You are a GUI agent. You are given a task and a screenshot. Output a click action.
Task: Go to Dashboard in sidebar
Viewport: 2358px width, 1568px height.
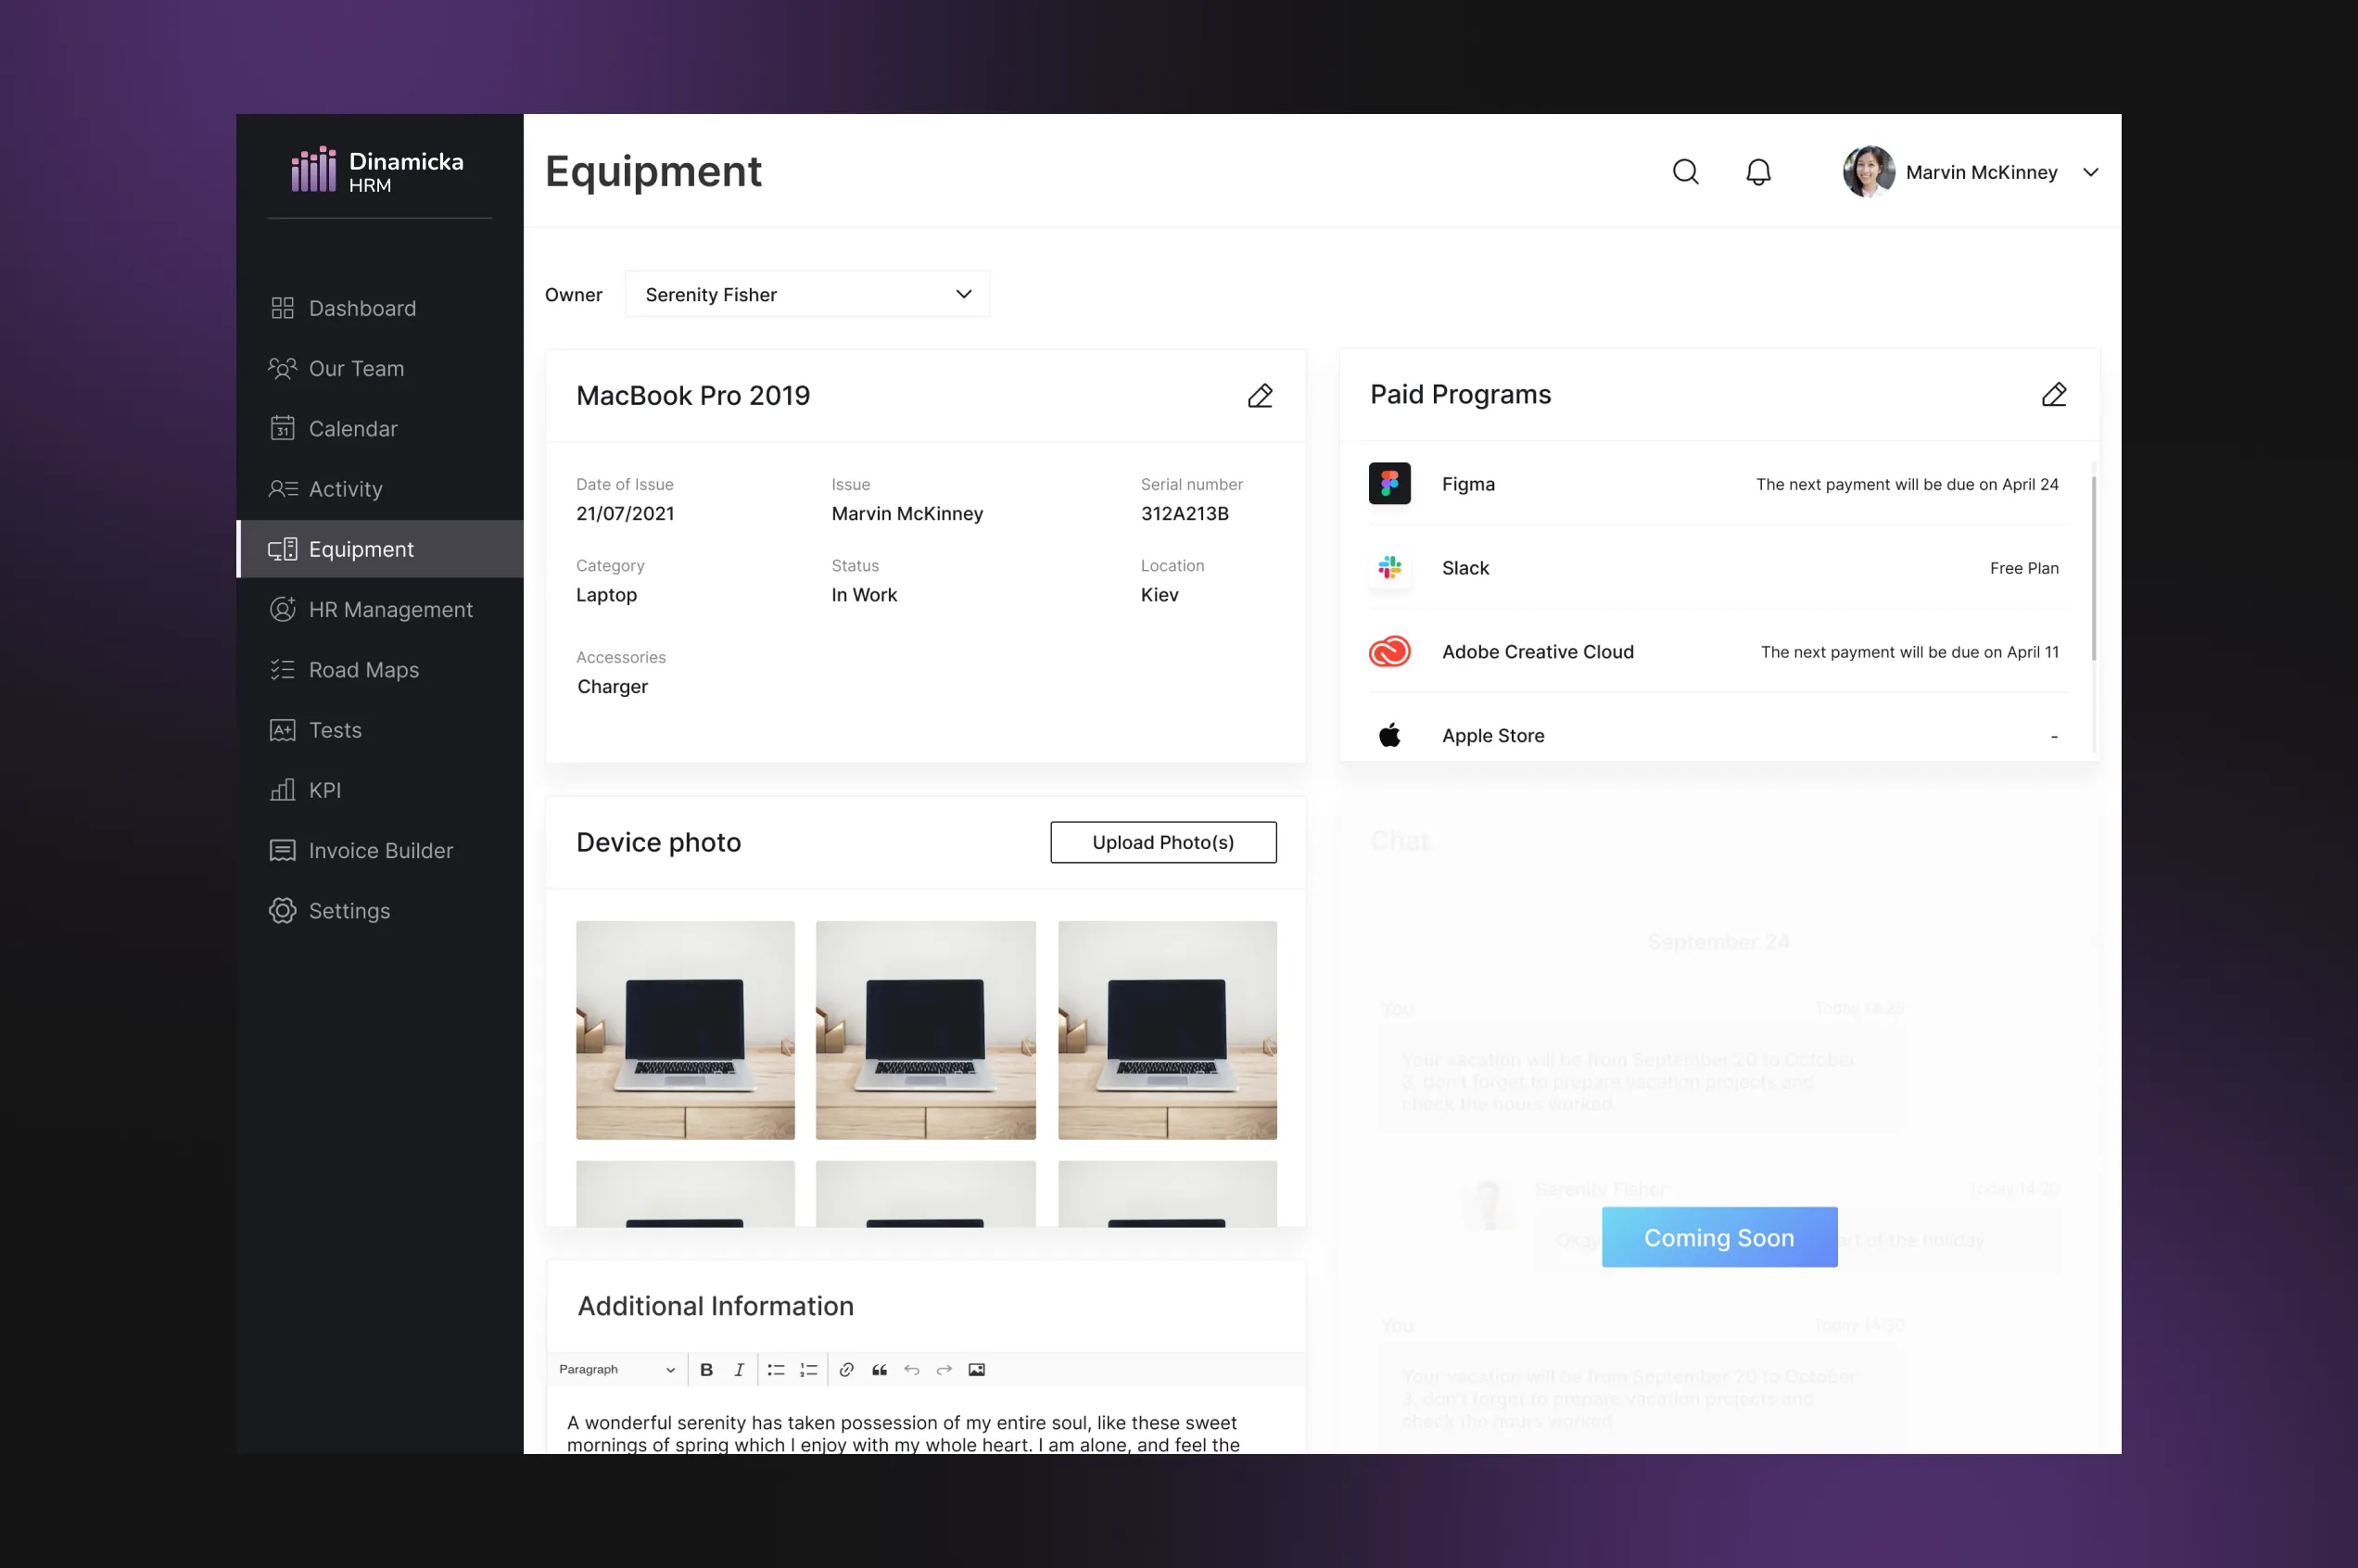point(362,308)
